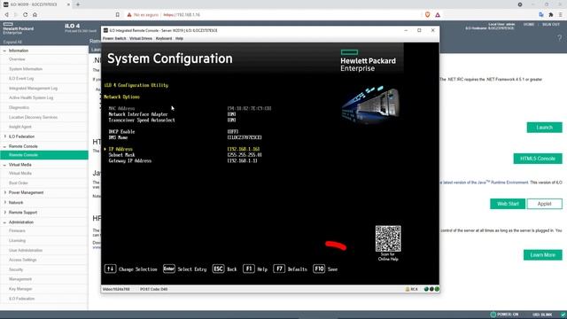
Task: Click the ESC Back key in console
Action: (219, 268)
